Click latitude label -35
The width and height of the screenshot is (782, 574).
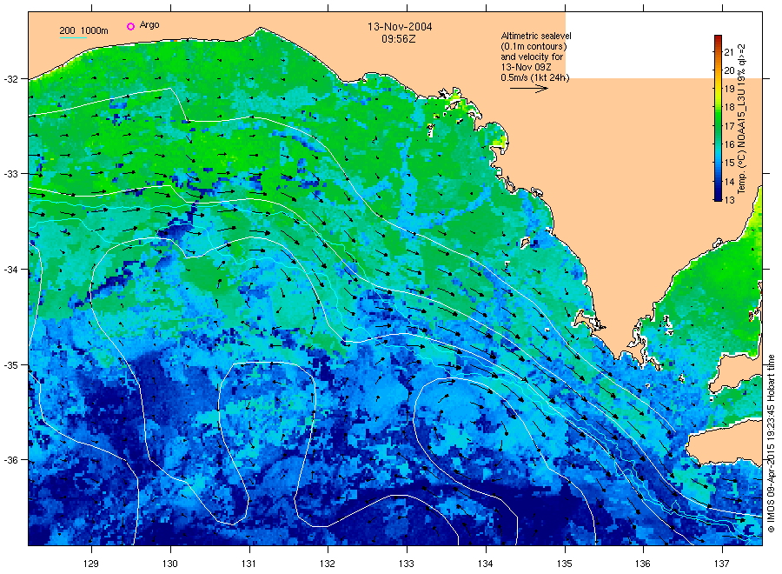(x=11, y=365)
